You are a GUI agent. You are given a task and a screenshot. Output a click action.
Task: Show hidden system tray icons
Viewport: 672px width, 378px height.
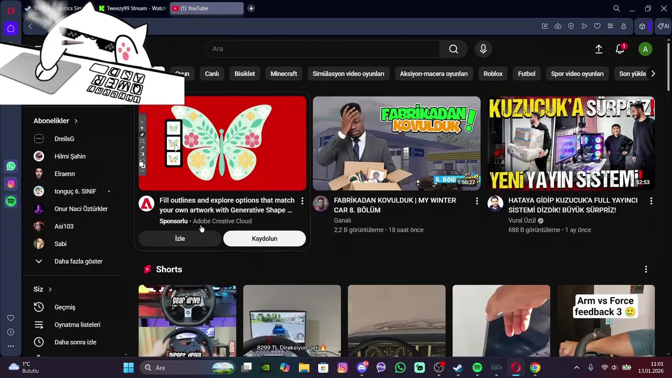[576, 367]
